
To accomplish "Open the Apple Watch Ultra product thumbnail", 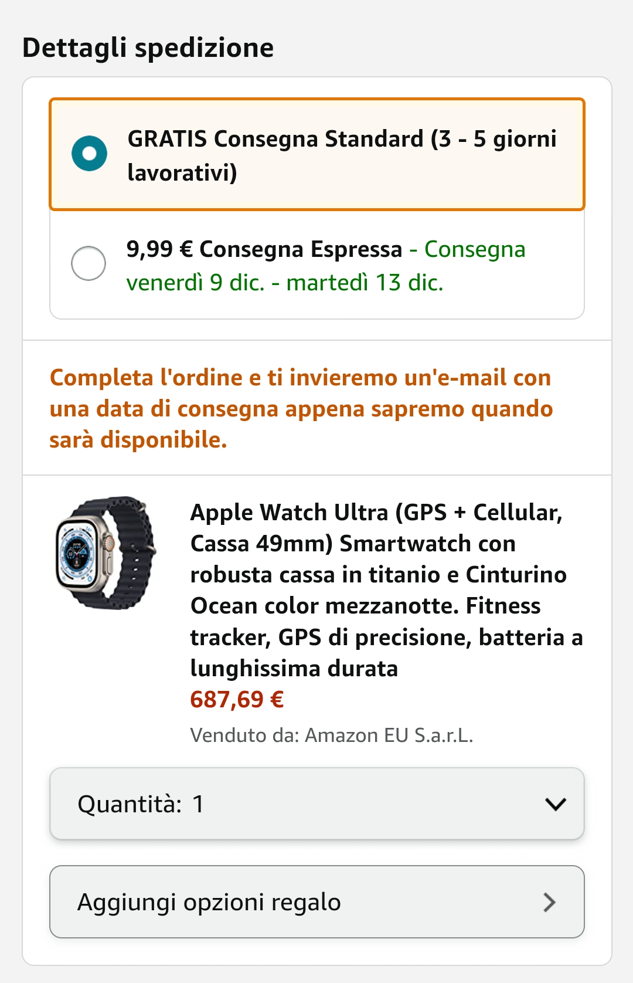I will coord(106,552).
